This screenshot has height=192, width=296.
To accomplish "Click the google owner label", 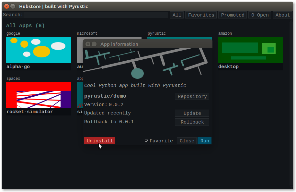I will [x=13, y=33].
